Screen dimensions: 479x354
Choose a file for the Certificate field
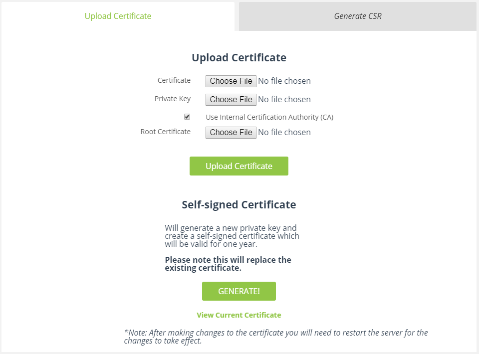coord(231,81)
